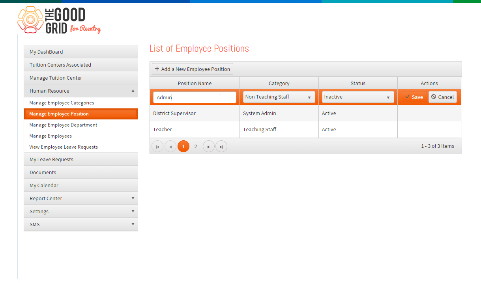The width and height of the screenshot is (481, 283).
Task: Click List of Employee Positions heading
Action: 199,48
